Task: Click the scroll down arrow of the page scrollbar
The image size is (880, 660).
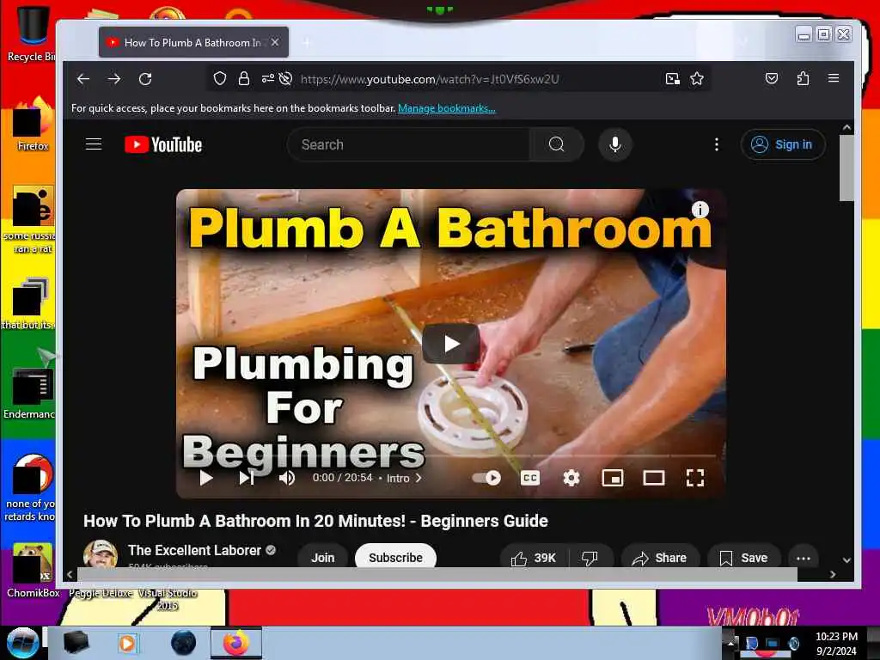Action: 846,559
